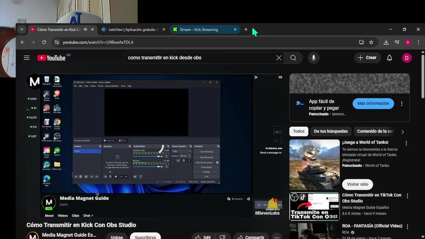Select the Contenido de la serie chip

375,131
